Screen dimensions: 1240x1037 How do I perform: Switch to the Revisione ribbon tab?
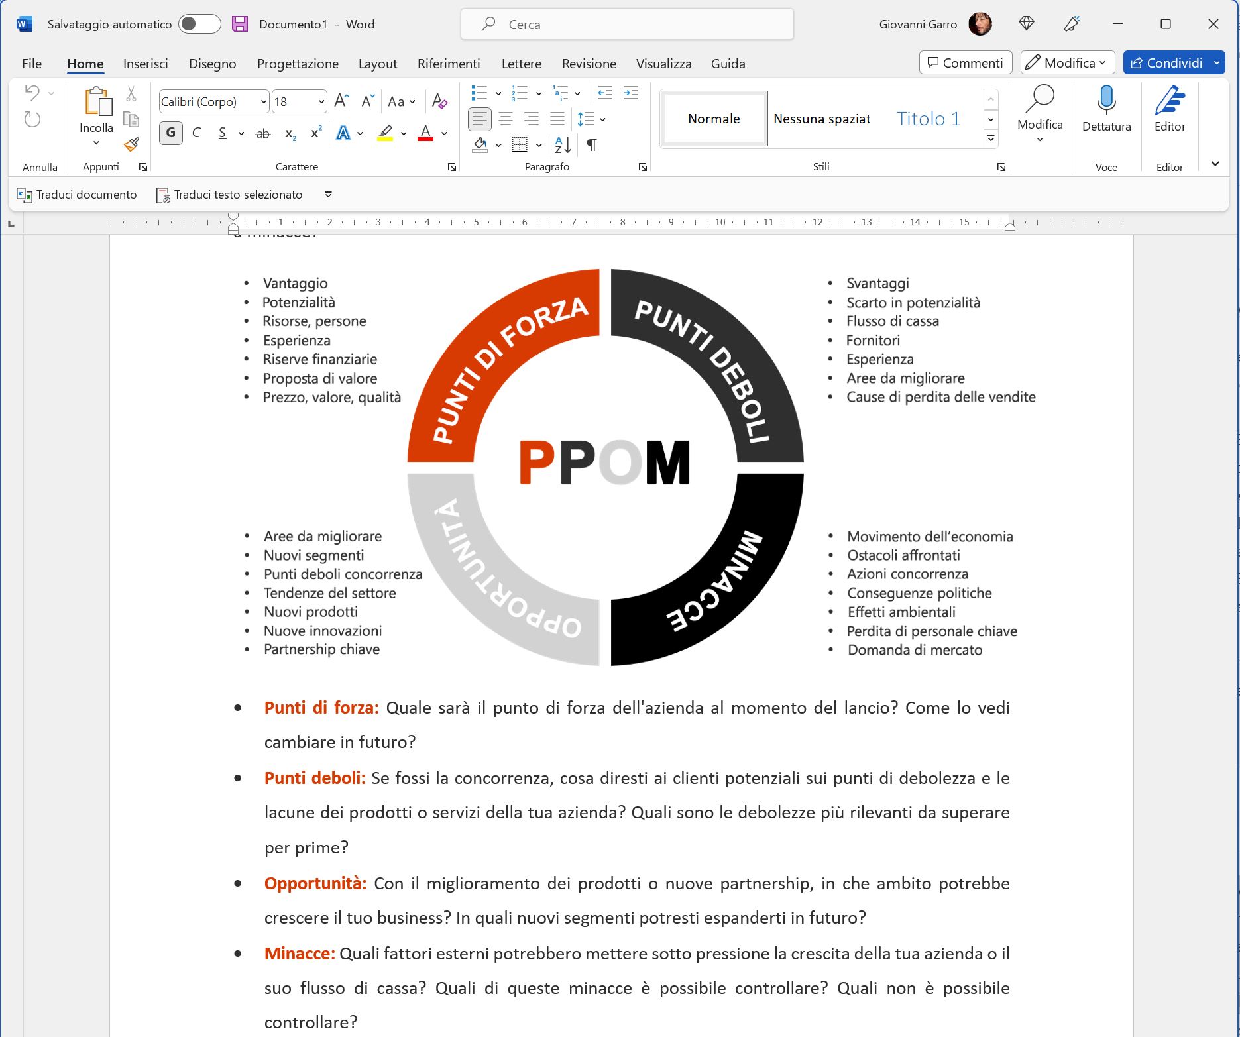pyautogui.click(x=588, y=63)
